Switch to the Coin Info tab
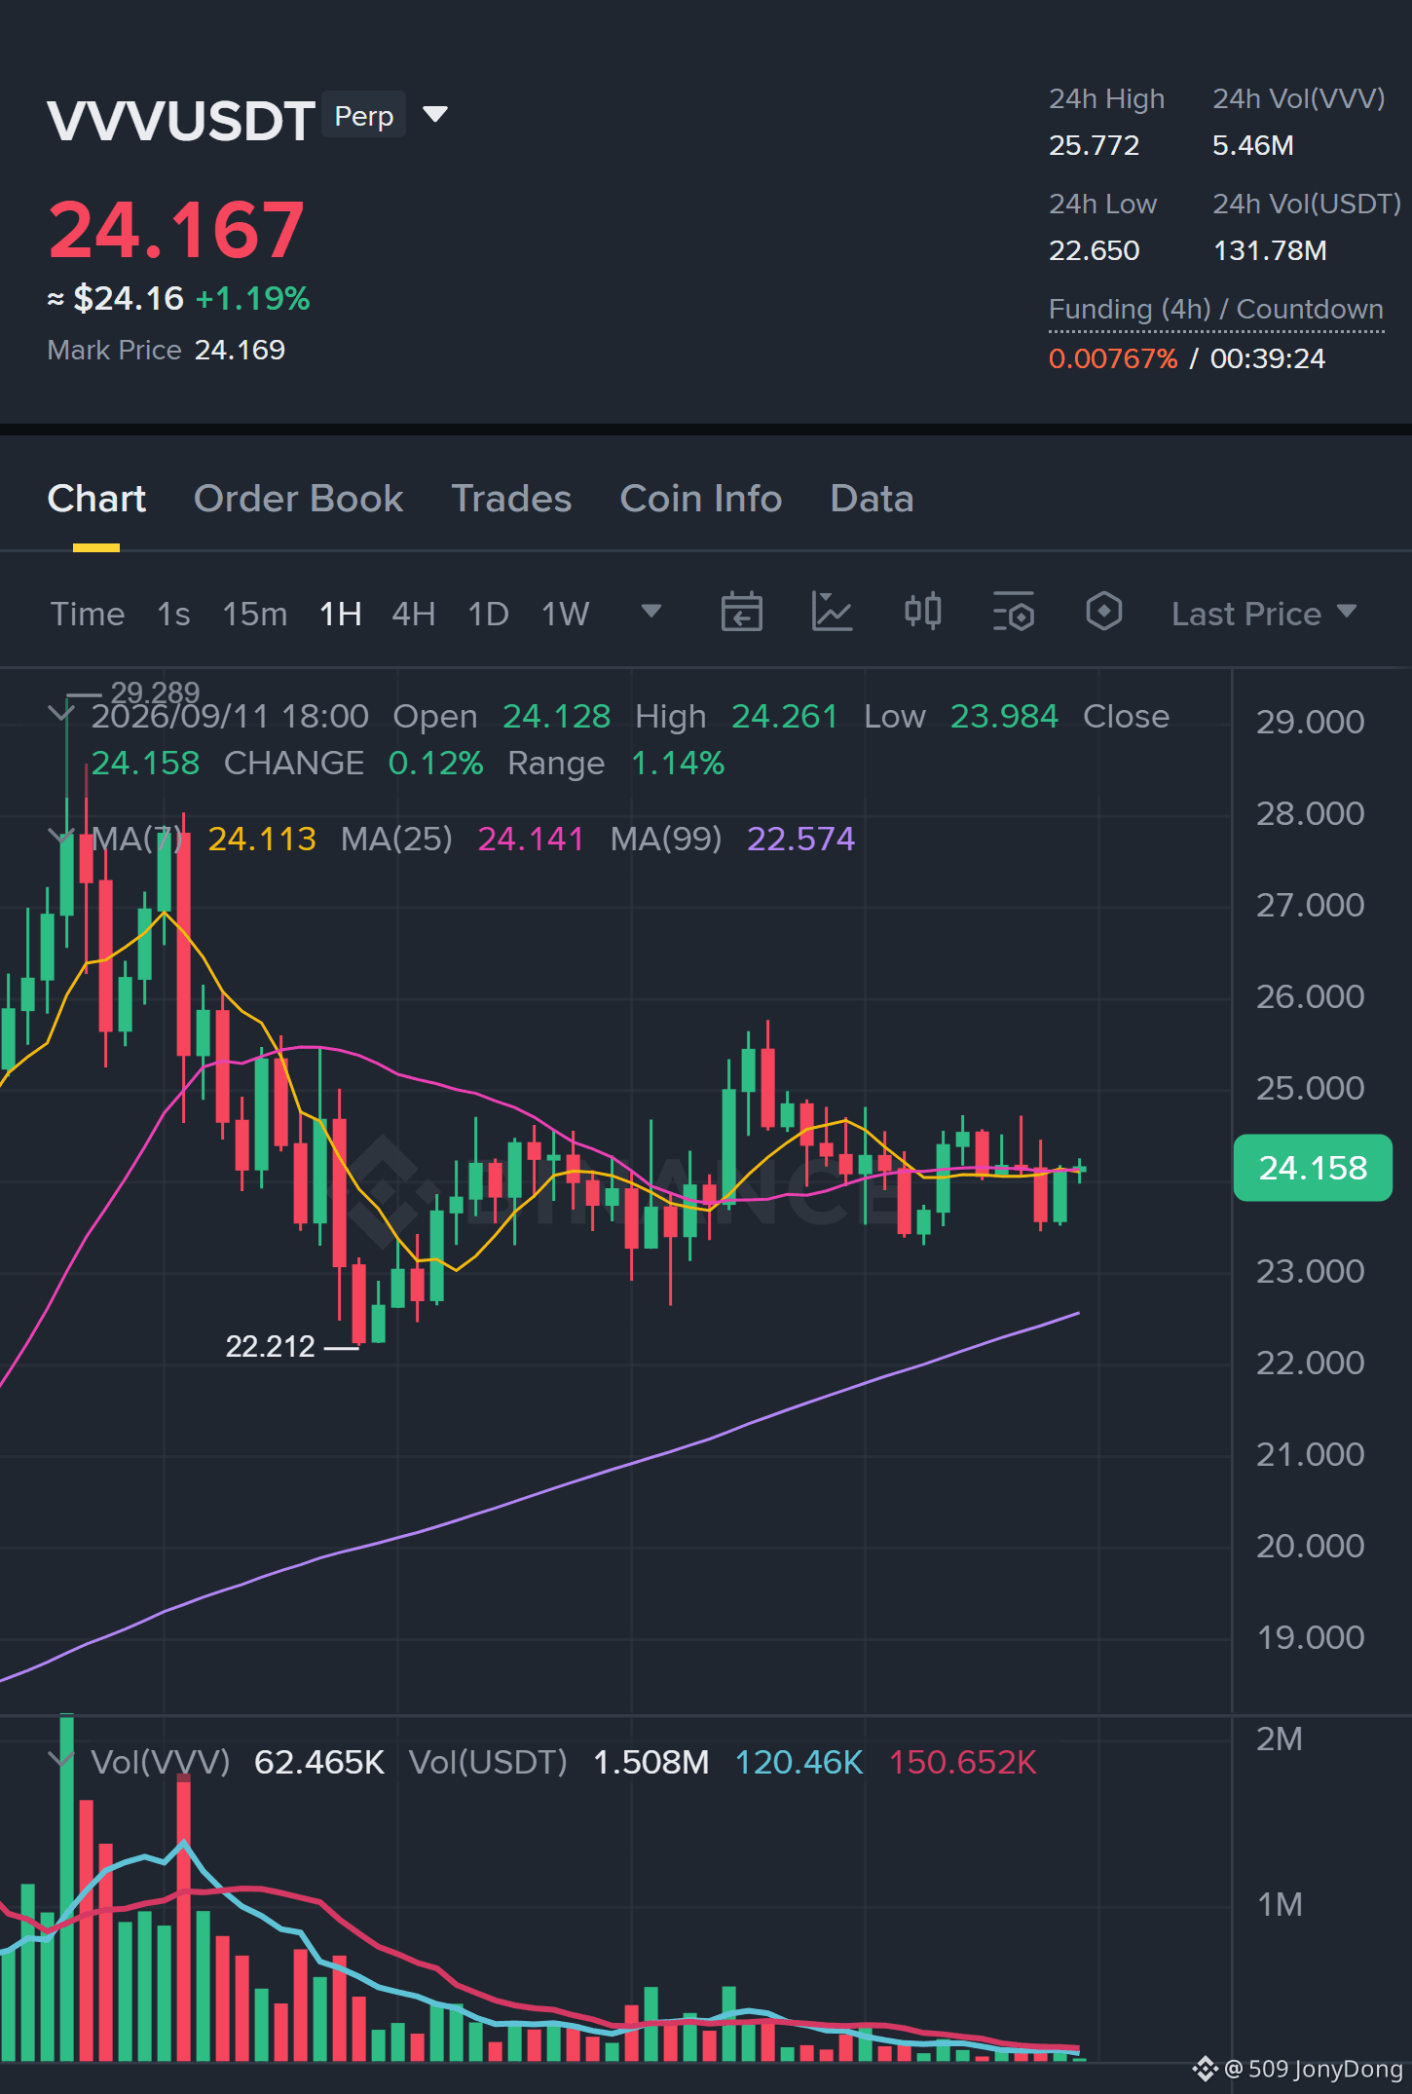Image resolution: width=1412 pixels, height=2094 pixels. 701,499
